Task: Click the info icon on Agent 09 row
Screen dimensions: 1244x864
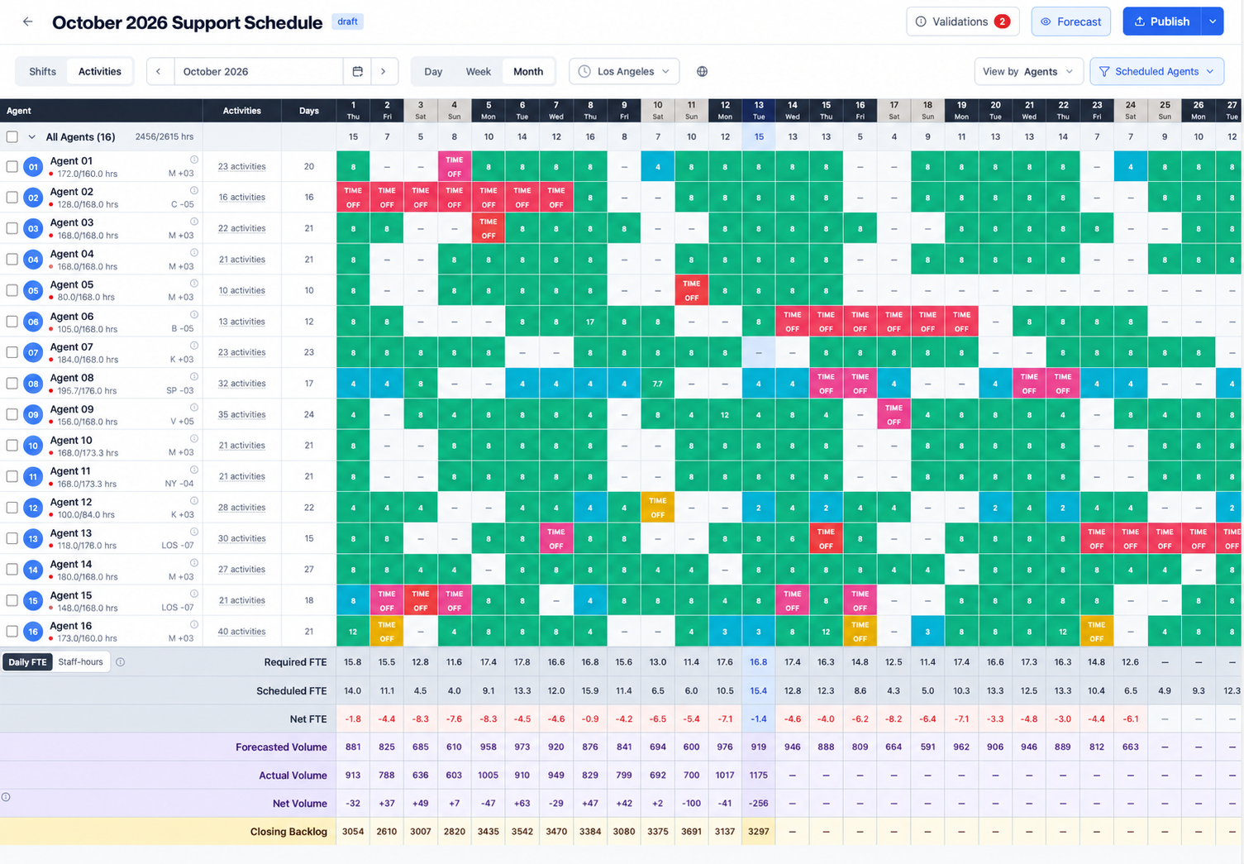Action: 194,408
